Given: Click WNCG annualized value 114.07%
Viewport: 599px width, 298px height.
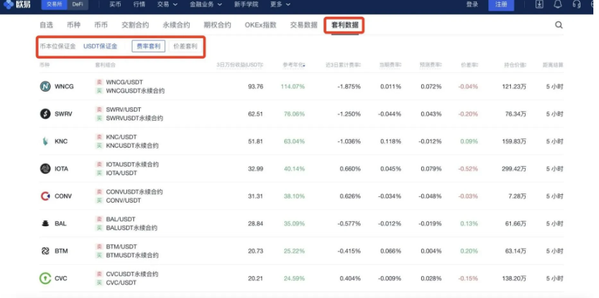Looking at the screenshot, I should 293,86.
